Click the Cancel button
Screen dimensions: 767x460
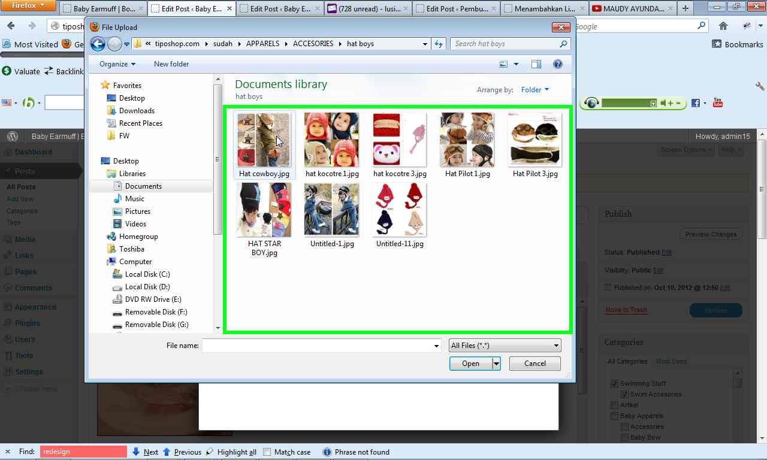coord(535,364)
